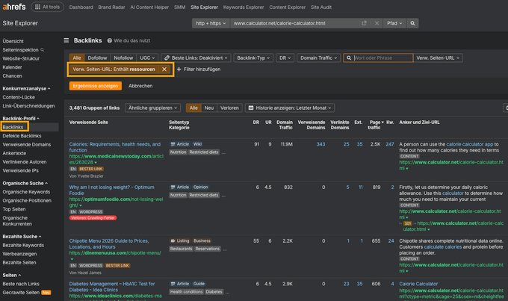Go to AI Content Helper

pos(149,7)
